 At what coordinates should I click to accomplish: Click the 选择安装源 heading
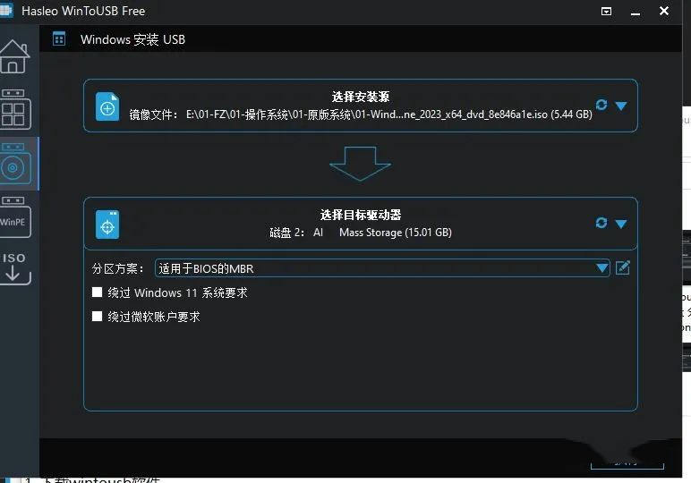point(361,97)
